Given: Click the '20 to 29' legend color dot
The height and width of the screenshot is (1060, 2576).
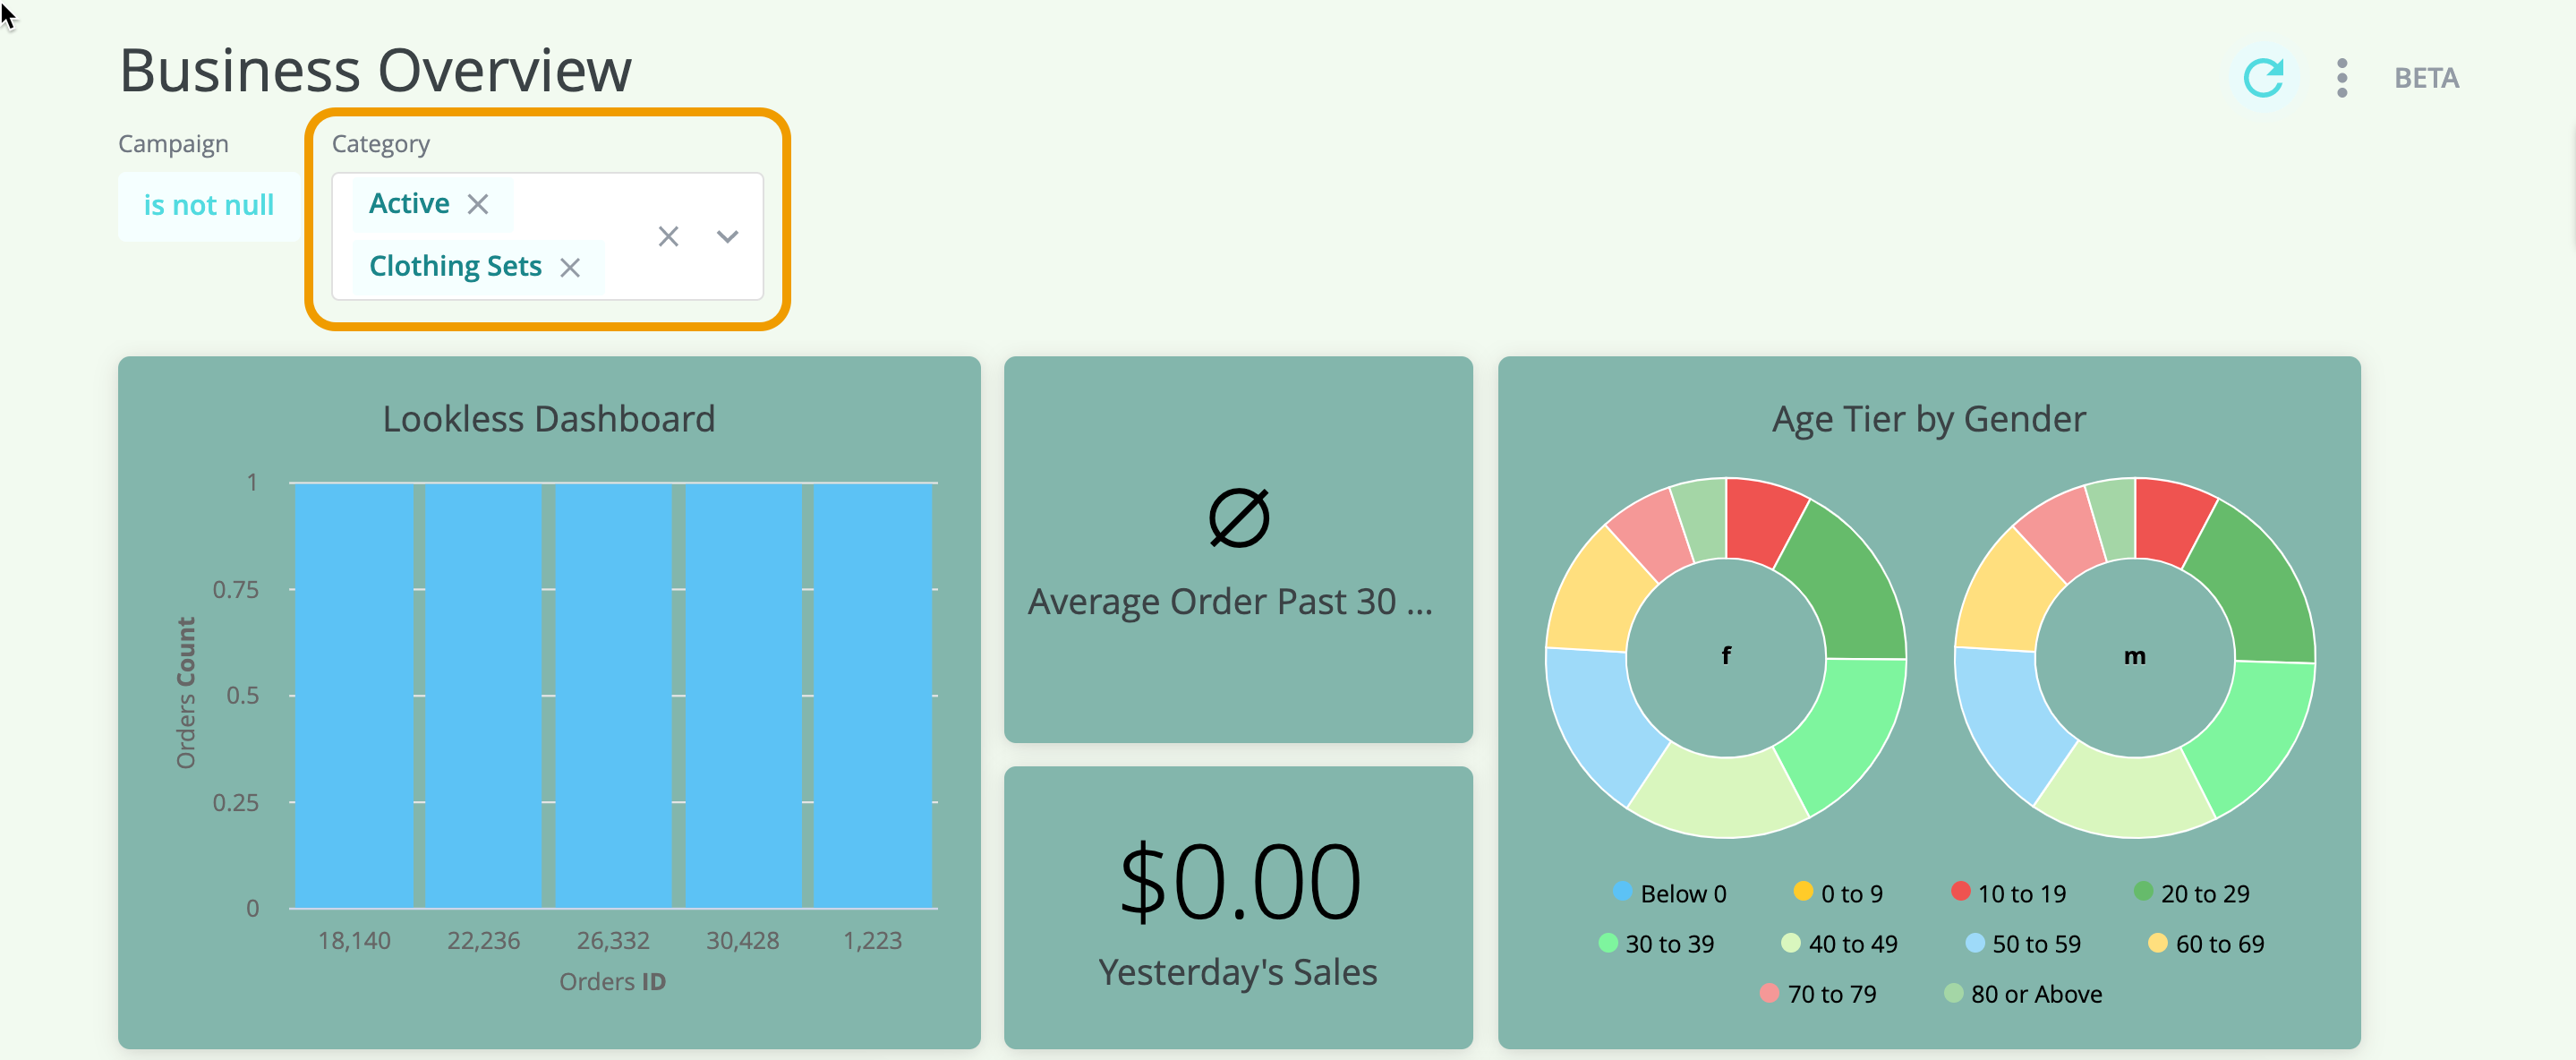Looking at the screenshot, I should pyautogui.click(x=2142, y=891).
